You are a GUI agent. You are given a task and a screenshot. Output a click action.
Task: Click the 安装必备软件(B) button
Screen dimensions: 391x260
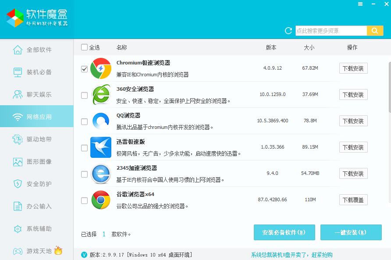click(284, 232)
